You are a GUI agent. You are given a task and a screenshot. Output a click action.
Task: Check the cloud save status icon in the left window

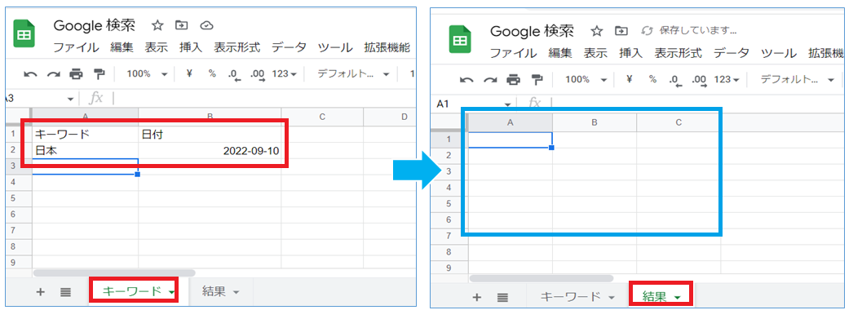[206, 25]
